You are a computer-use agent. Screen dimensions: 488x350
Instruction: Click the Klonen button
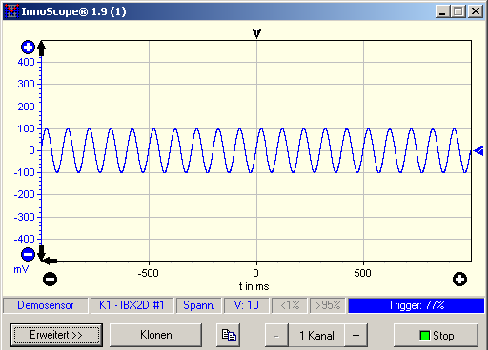[x=156, y=335]
